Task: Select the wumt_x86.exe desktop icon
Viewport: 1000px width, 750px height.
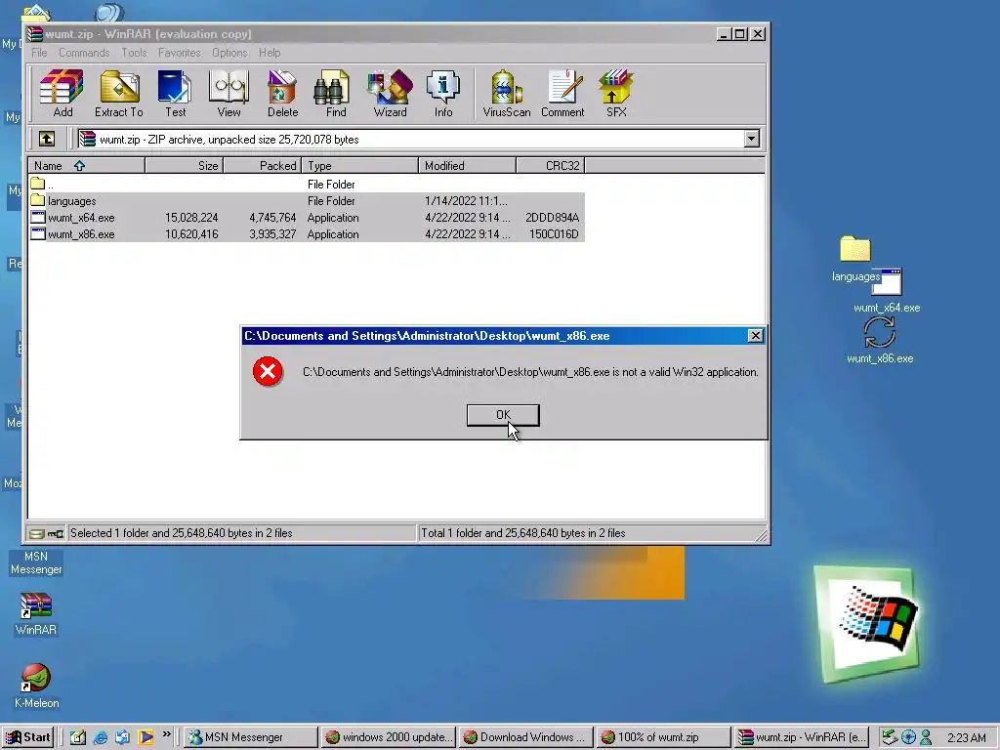Action: 880,340
